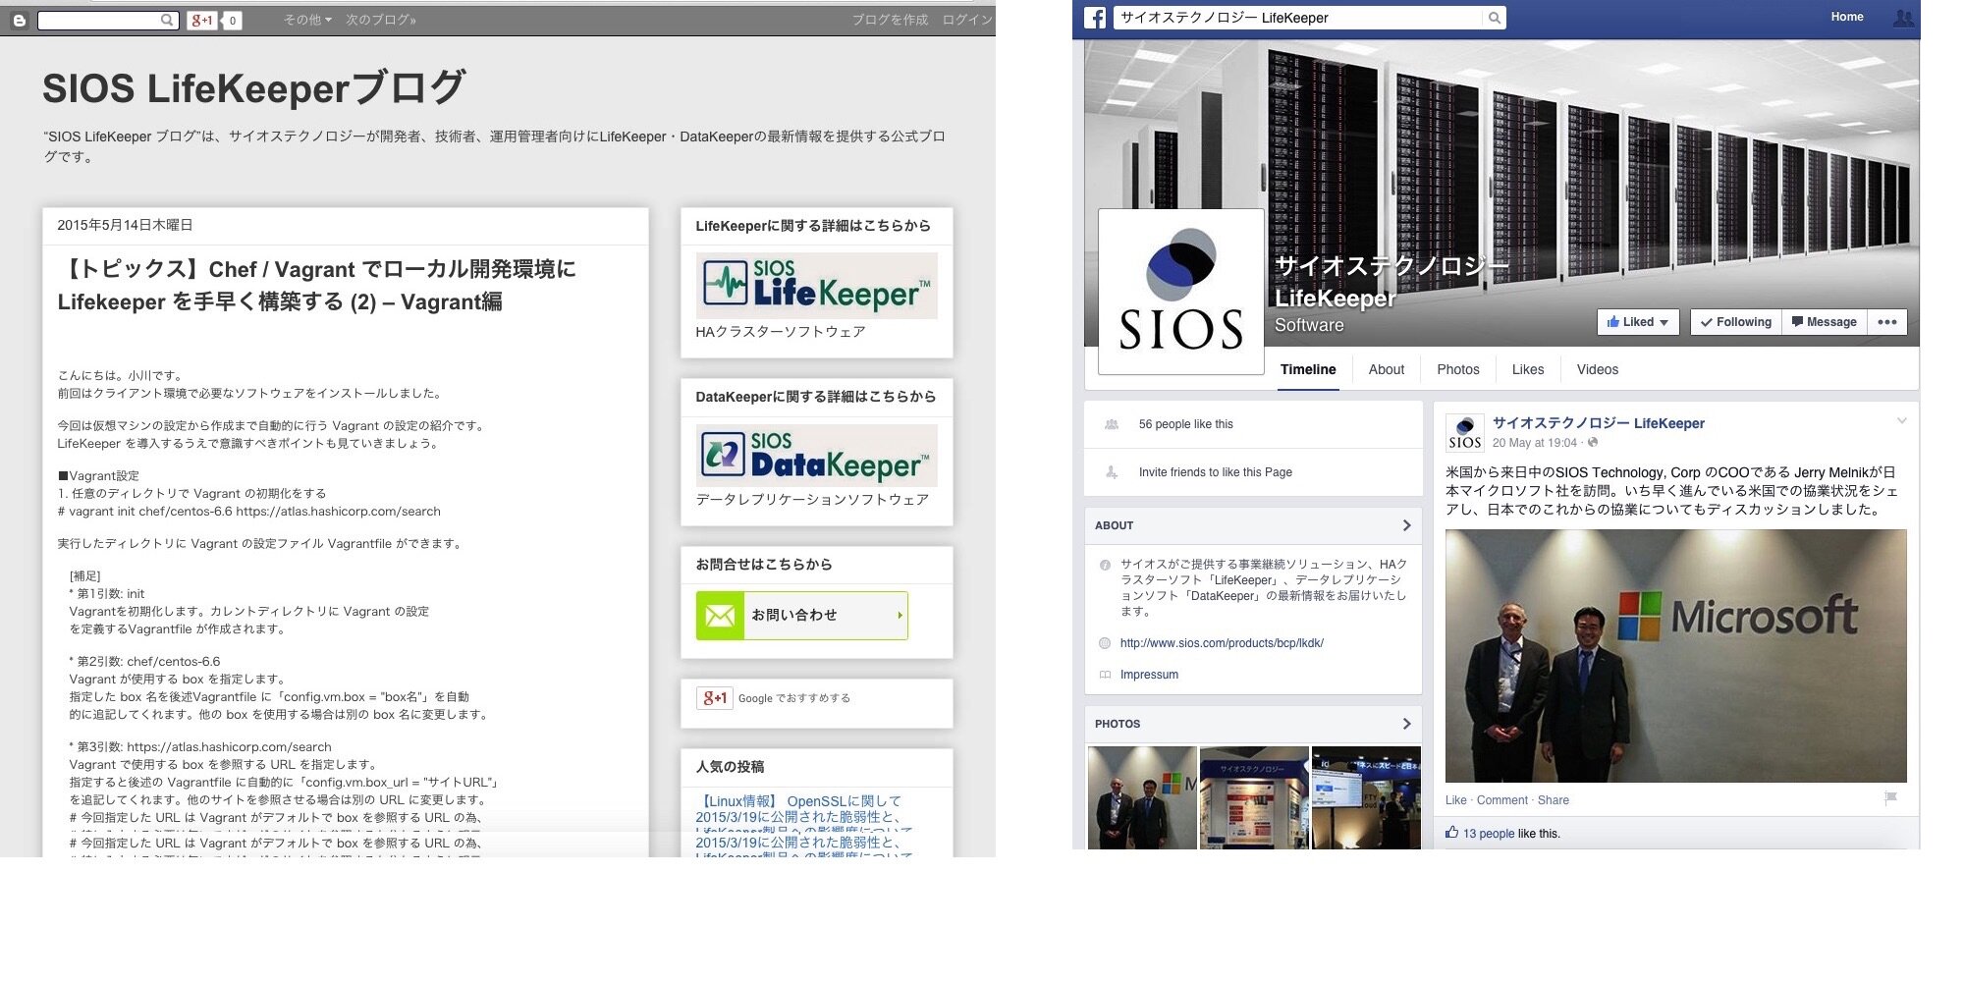The height and width of the screenshot is (982, 1964).
Task: Toggle the Following button
Action: coord(1735,322)
